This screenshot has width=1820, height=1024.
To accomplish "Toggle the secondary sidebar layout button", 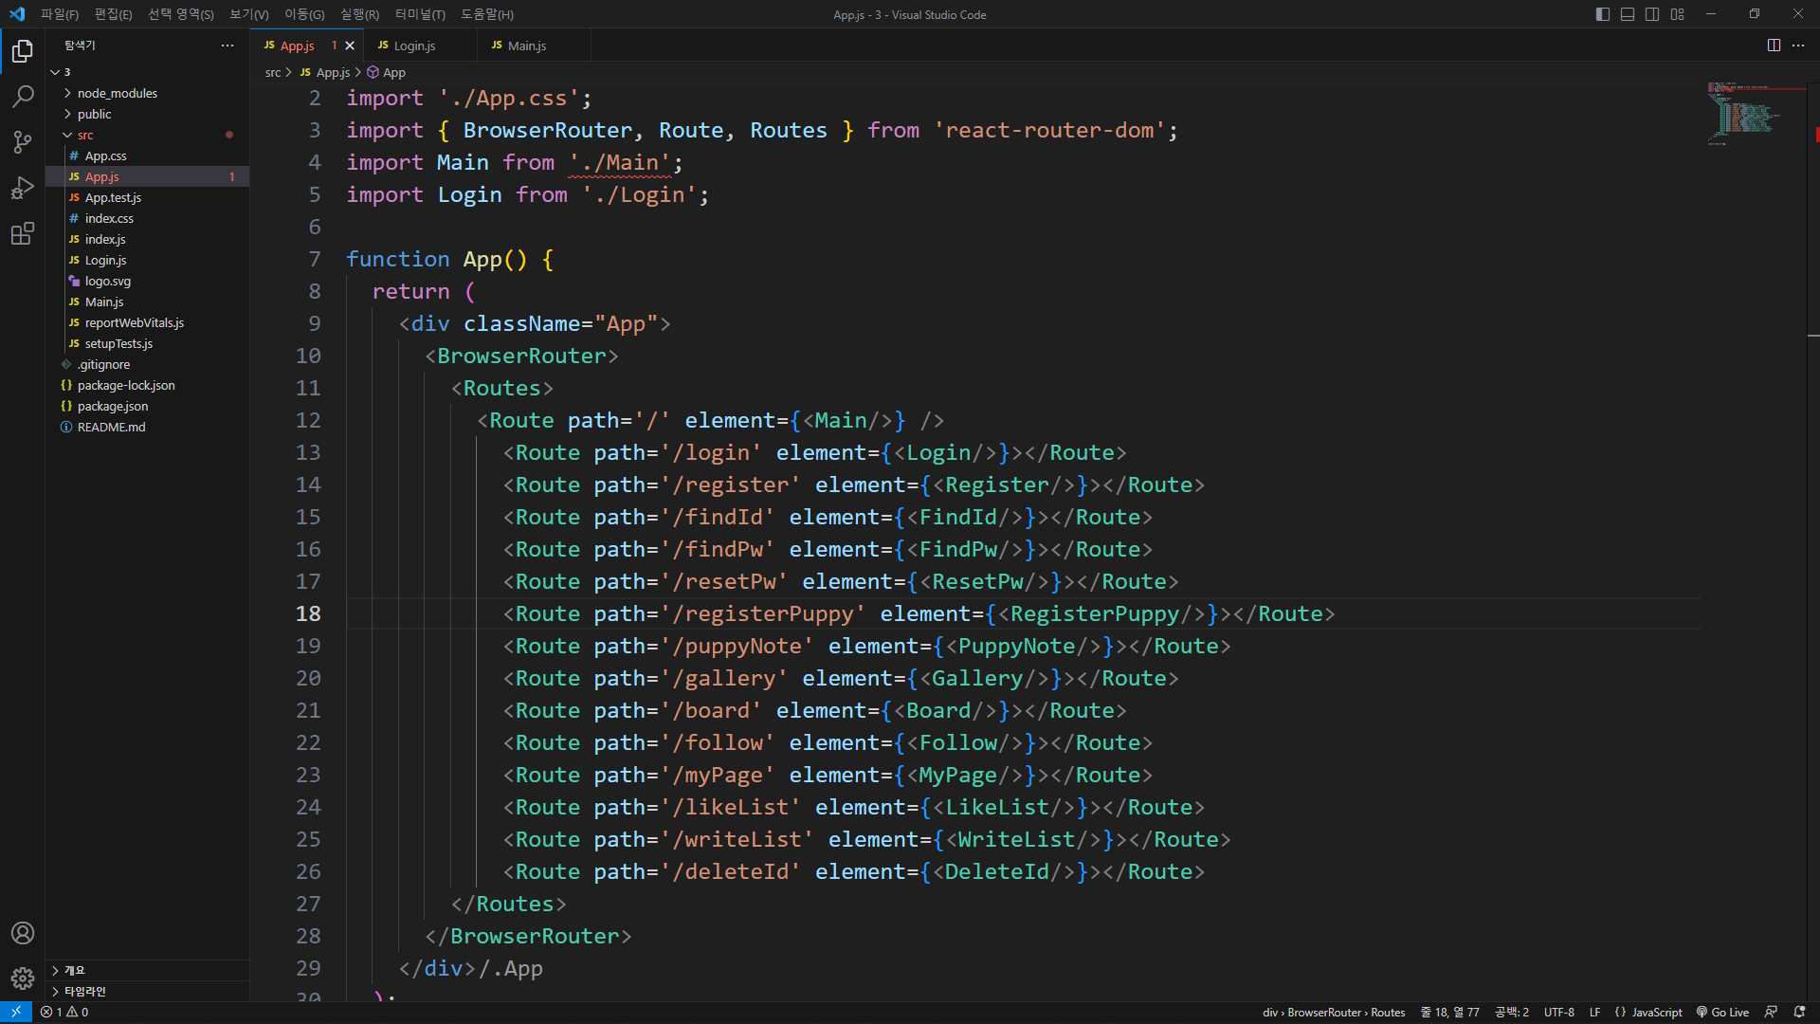I will (x=1652, y=14).
